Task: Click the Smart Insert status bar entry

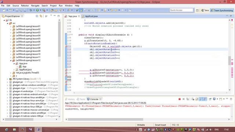Action: 160,125
